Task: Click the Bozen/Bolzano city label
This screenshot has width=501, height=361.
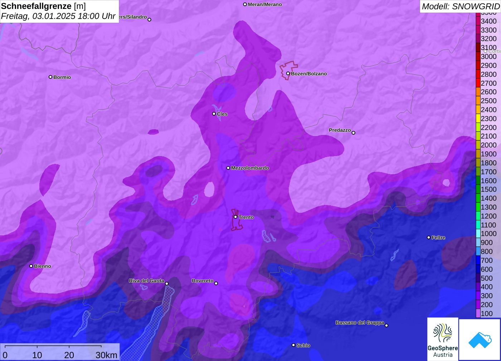Action: 309,74
